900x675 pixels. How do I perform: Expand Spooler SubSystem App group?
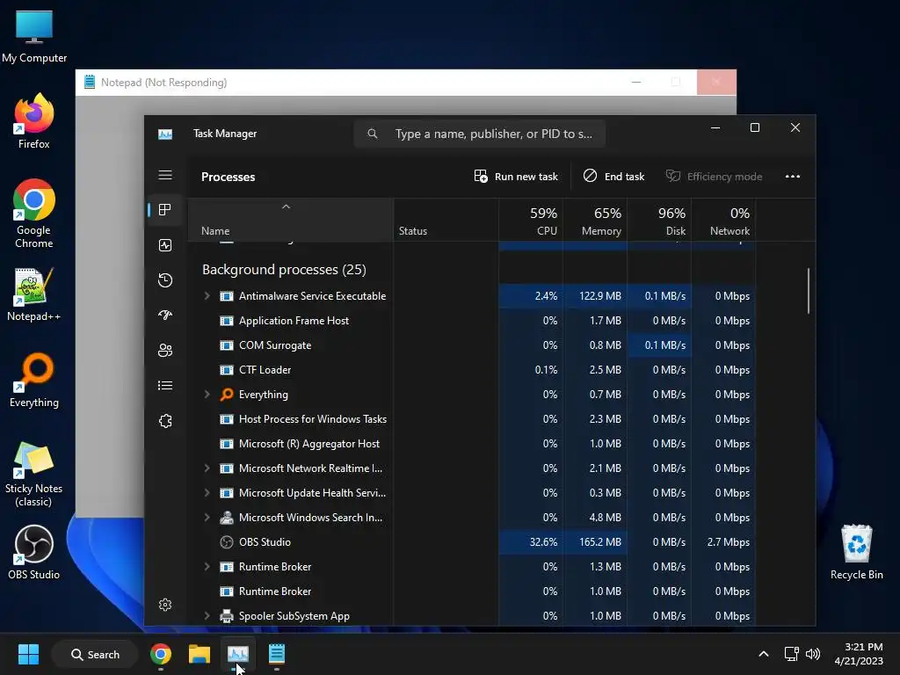coord(207,616)
